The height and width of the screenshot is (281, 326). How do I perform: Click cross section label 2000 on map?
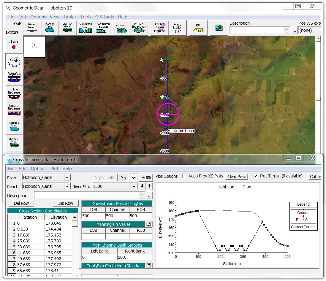[x=164, y=133]
